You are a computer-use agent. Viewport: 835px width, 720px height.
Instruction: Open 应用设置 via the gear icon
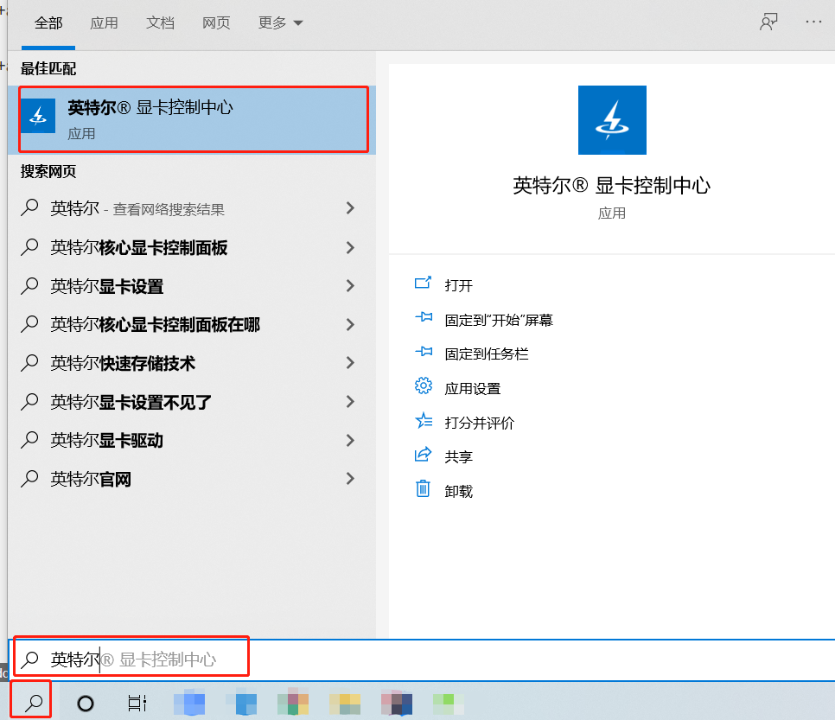pyautogui.click(x=424, y=387)
